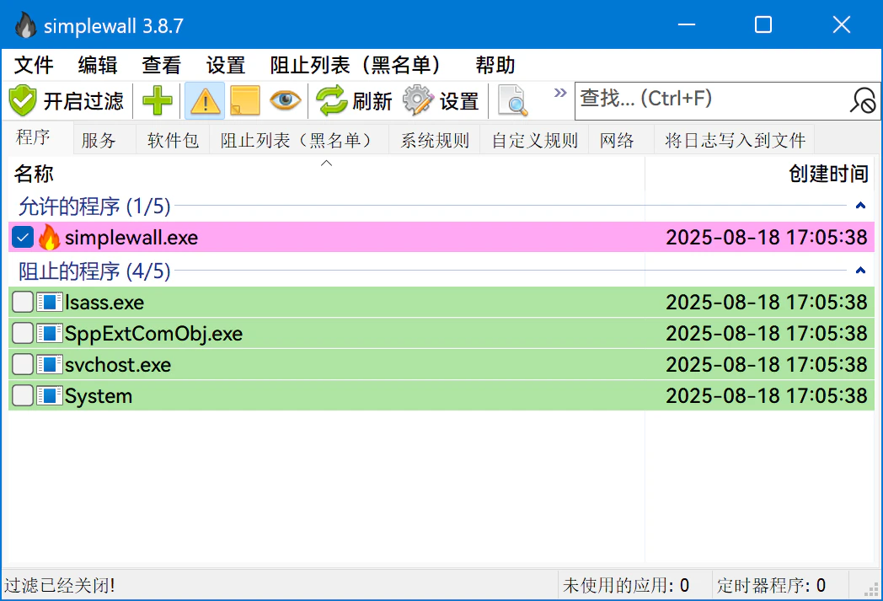Close the simplewall window

pos(842,24)
